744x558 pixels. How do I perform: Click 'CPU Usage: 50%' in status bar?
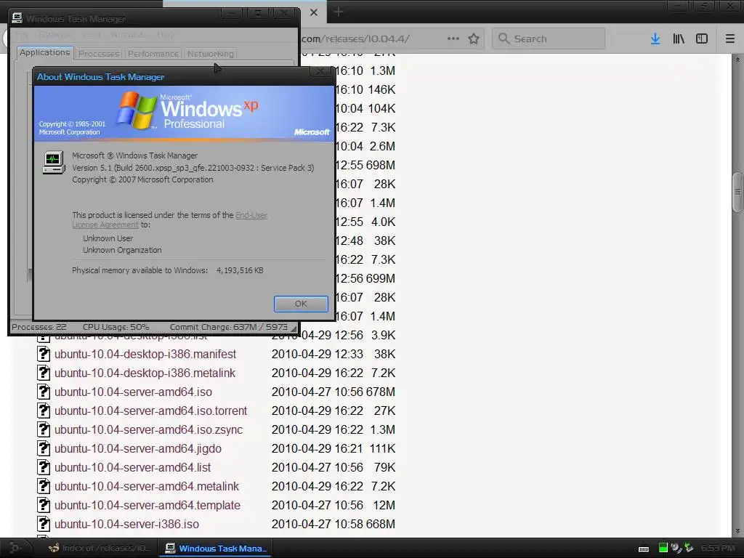(x=116, y=327)
